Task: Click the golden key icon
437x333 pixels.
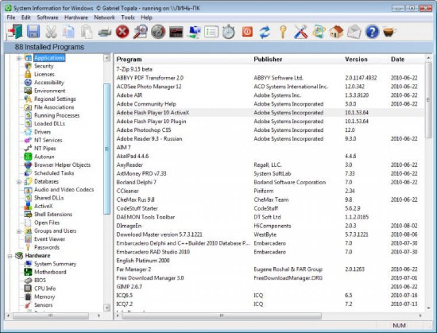Action: point(283,32)
